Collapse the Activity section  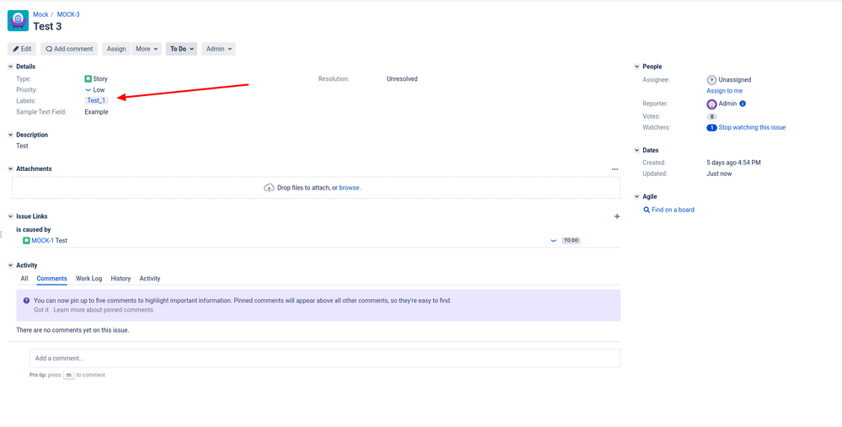click(x=10, y=265)
